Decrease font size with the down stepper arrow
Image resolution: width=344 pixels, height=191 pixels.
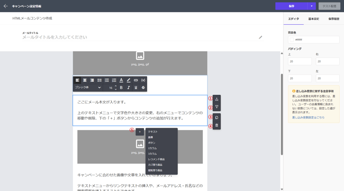coord(116,89)
